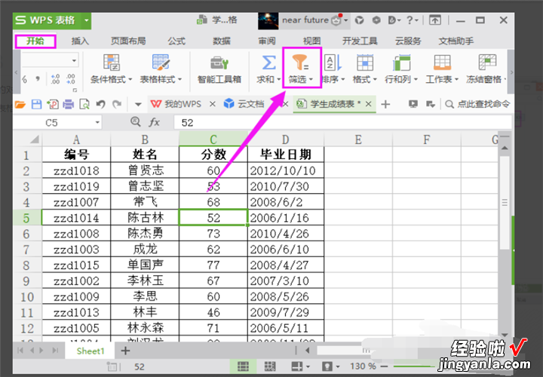Open the 公式 ribbon tab
The width and height of the screenshot is (543, 377).
[176, 41]
